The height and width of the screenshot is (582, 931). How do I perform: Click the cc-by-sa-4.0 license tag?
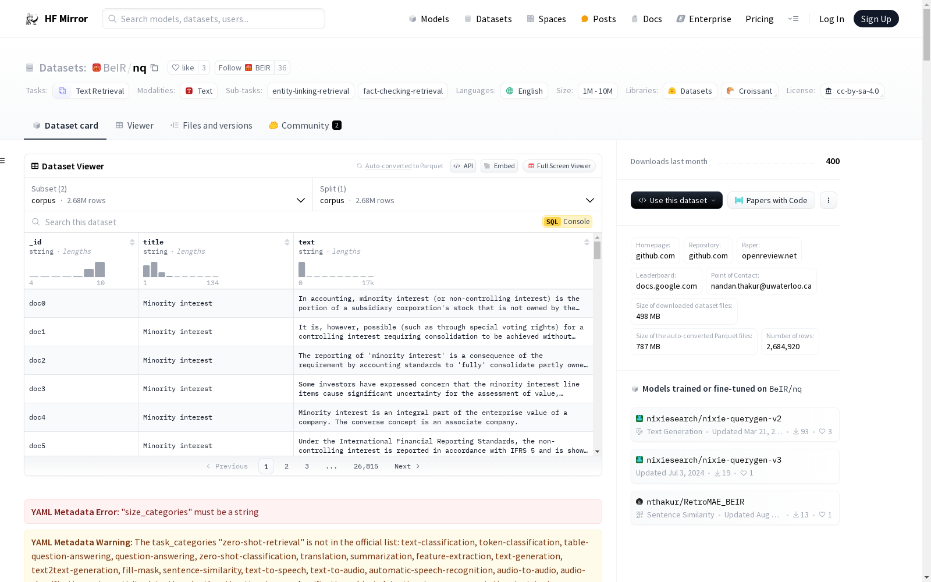click(852, 91)
